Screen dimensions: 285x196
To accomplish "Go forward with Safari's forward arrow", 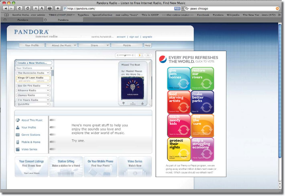I will coord(11,8).
